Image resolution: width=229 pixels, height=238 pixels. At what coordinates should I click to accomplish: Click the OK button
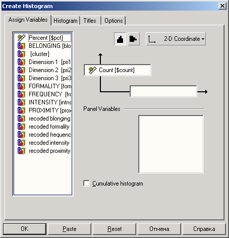tap(25, 229)
